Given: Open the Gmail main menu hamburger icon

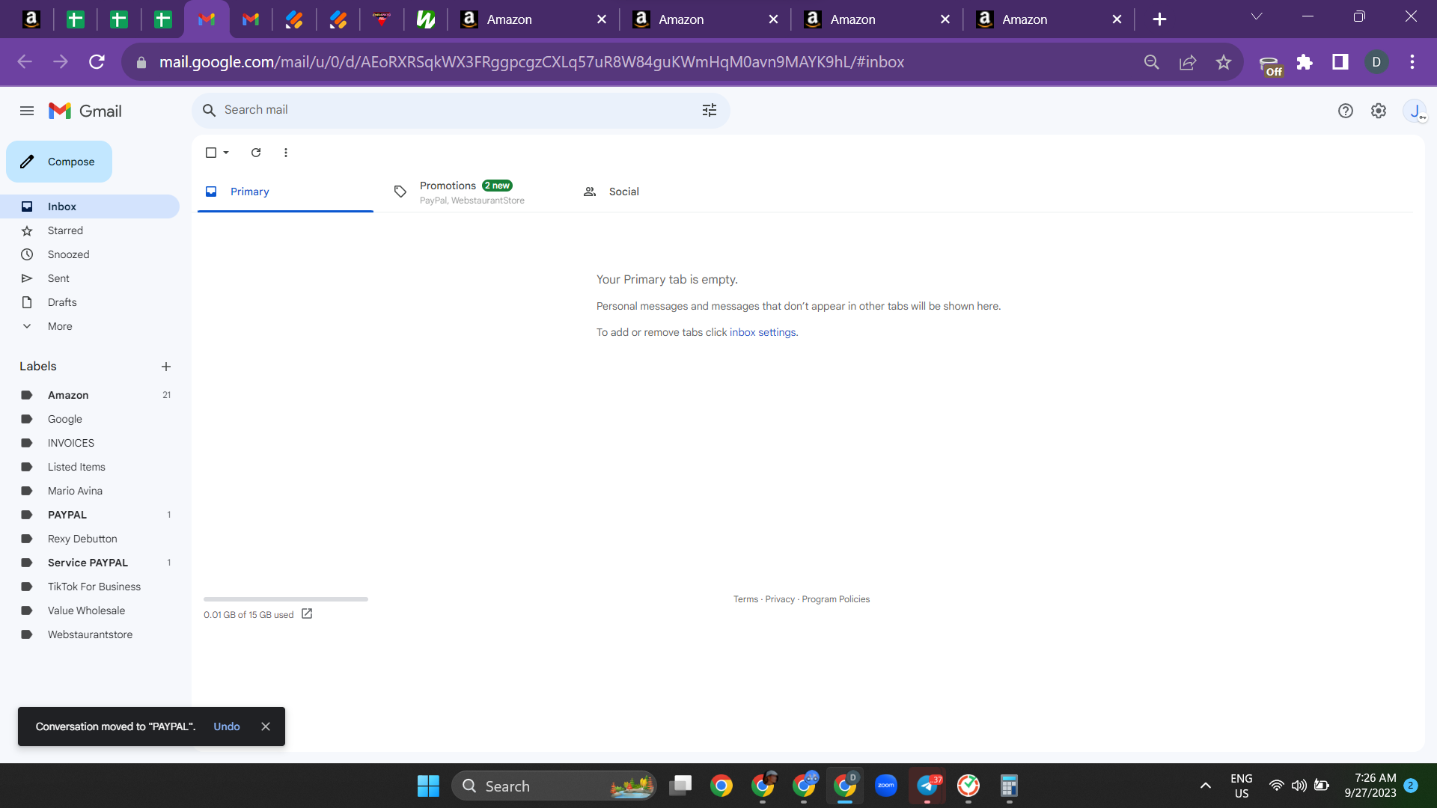Looking at the screenshot, I should pos(27,111).
